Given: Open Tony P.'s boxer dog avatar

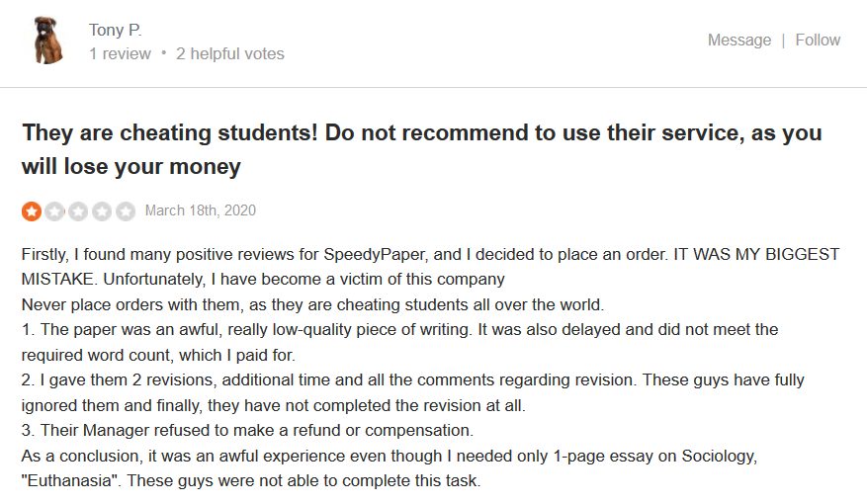Looking at the screenshot, I should (x=47, y=41).
